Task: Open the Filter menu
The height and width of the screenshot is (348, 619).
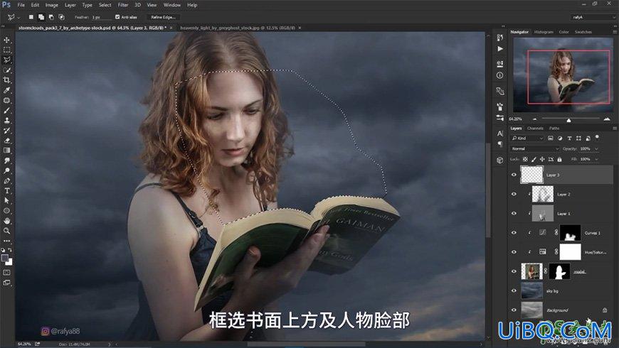Action: click(123, 5)
